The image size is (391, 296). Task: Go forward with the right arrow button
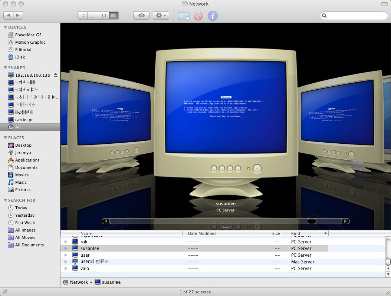click(x=18, y=16)
